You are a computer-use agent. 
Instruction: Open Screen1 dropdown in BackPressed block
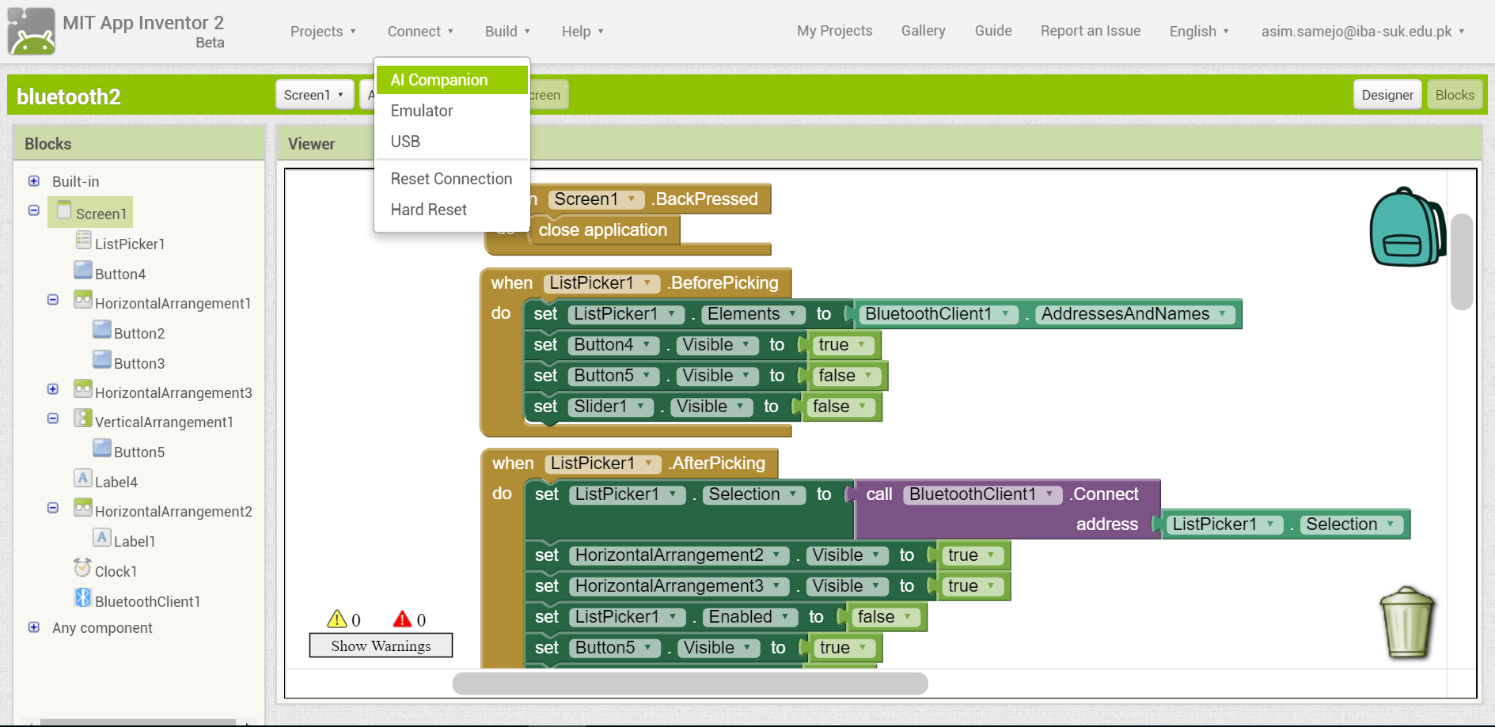tap(596, 199)
